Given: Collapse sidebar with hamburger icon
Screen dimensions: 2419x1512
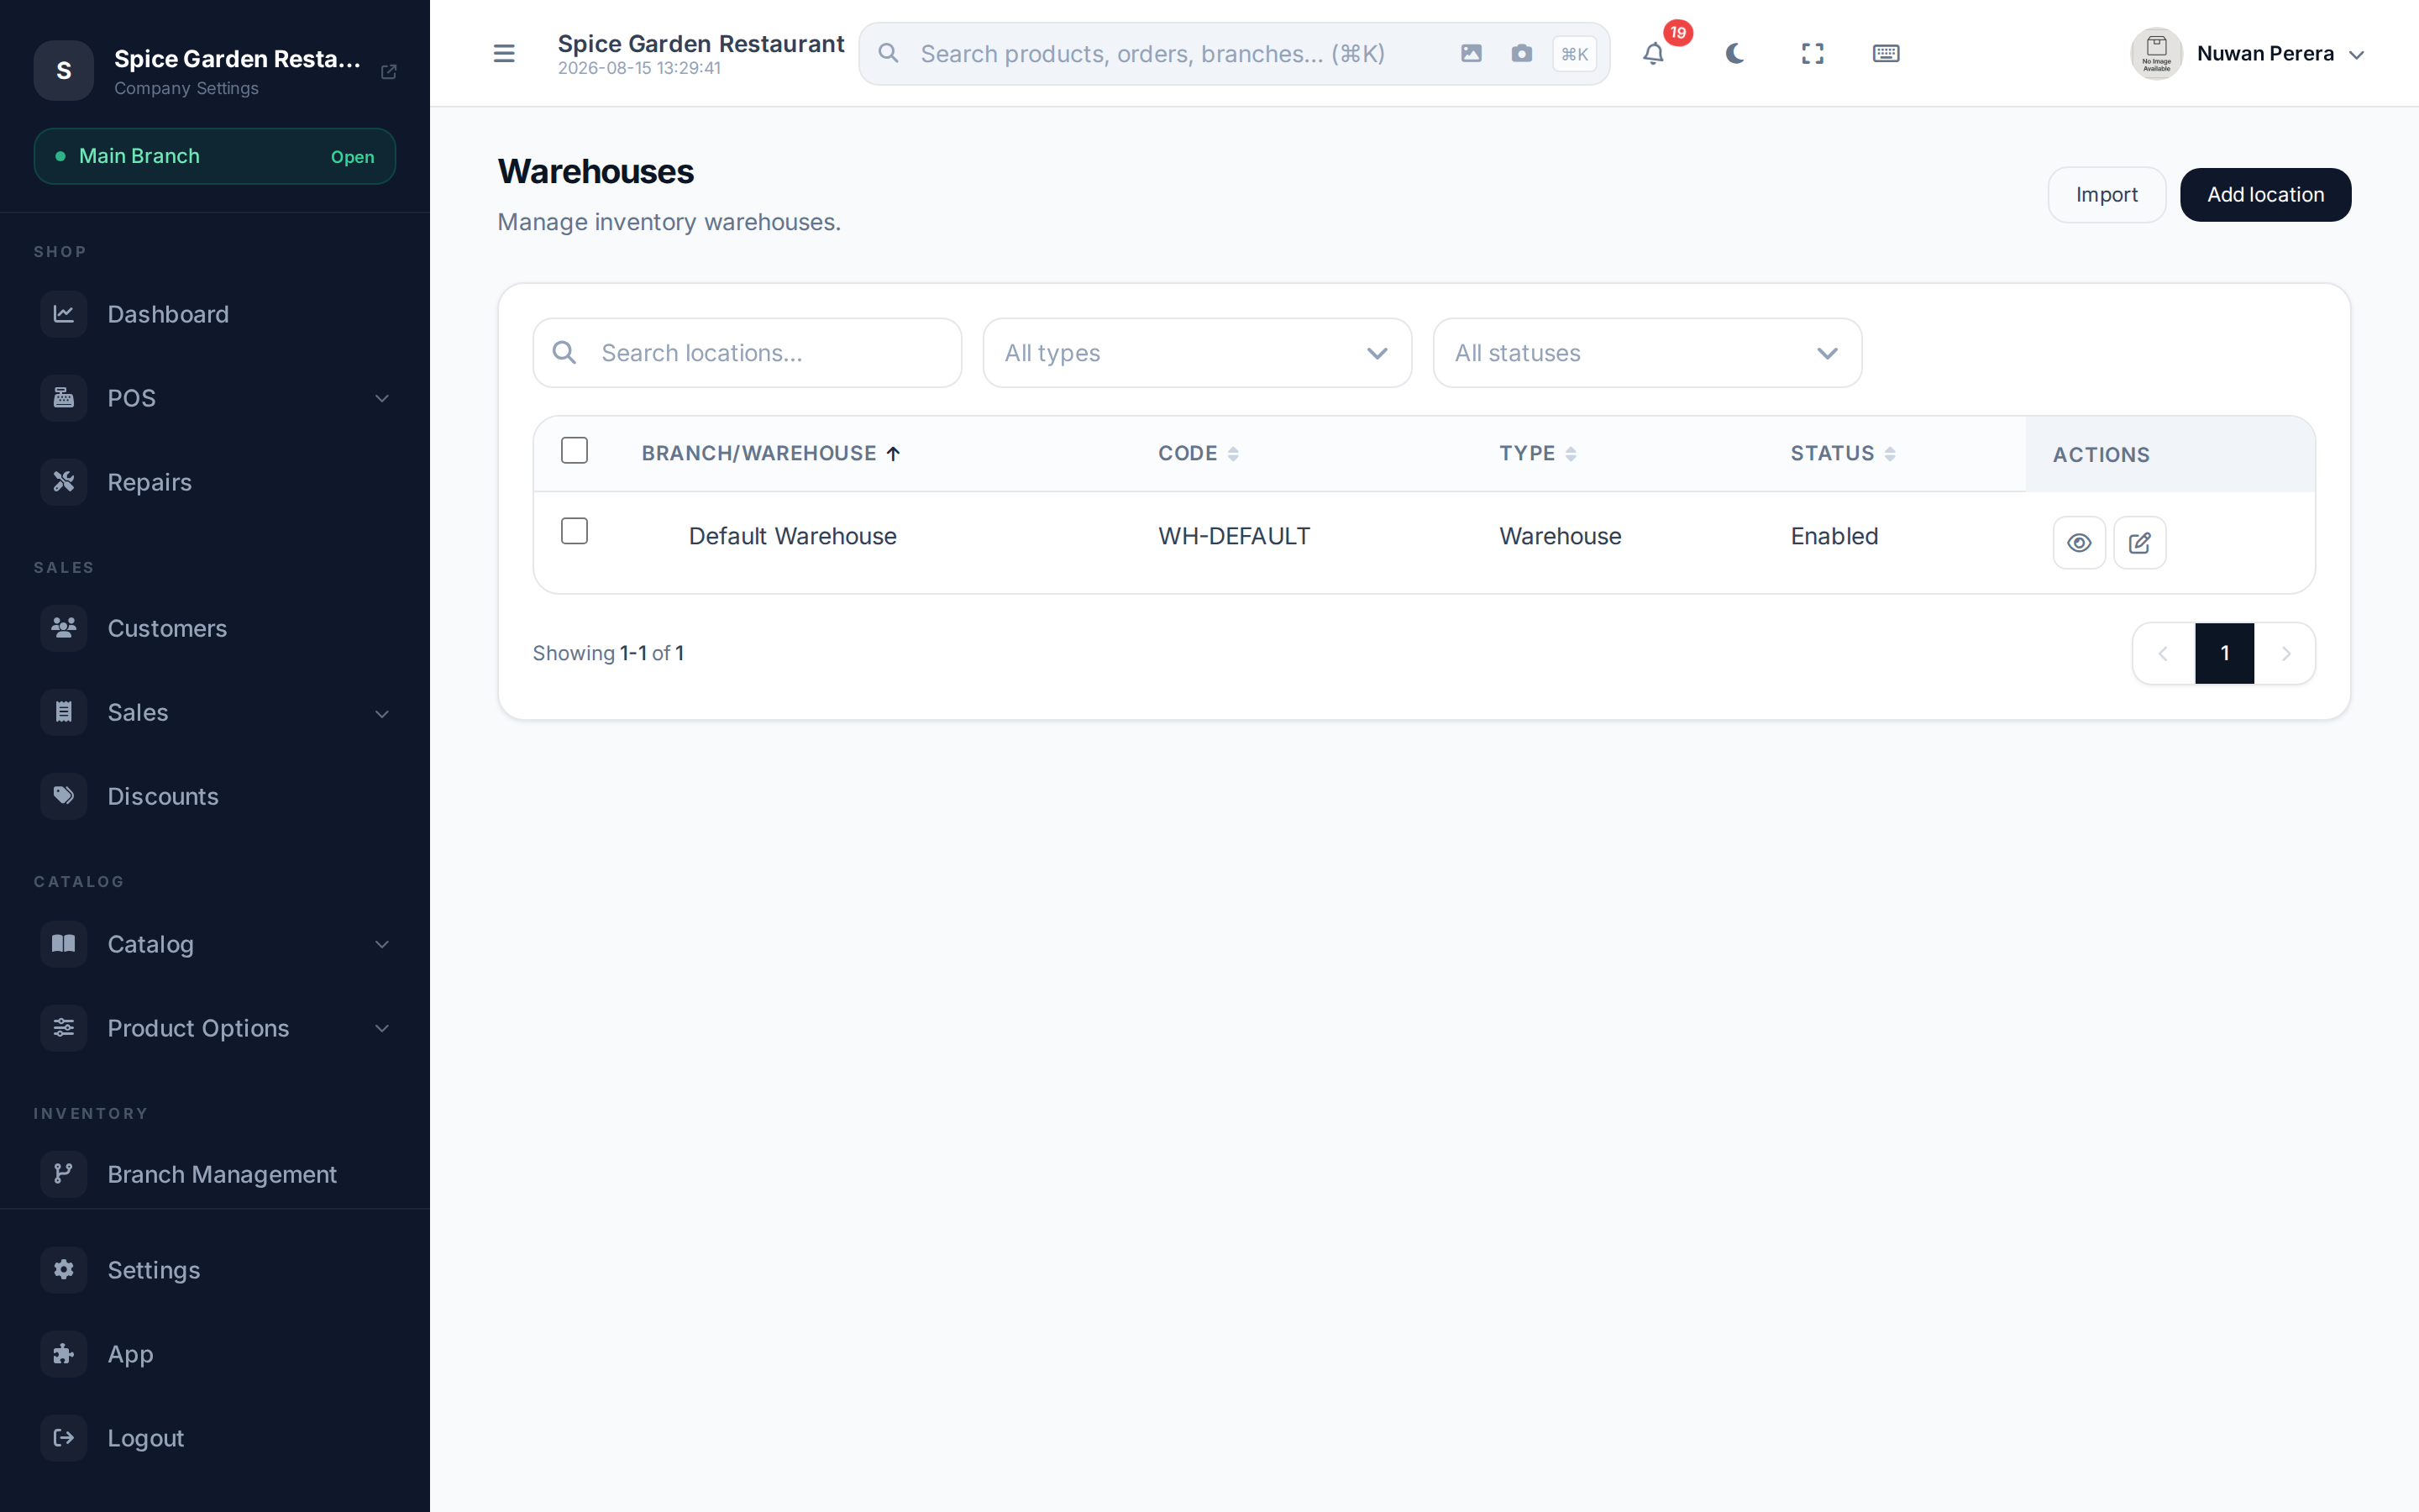Looking at the screenshot, I should pyautogui.click(x=504, y=54).
